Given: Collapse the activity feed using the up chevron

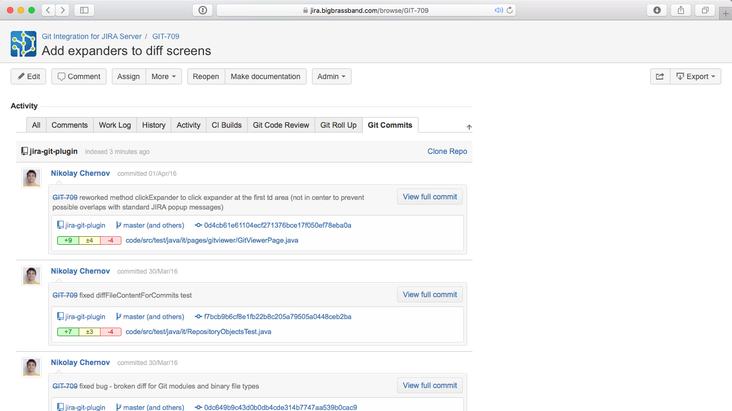Looking at the screenshot, I should pyautogui.click(x=469, y=127).
